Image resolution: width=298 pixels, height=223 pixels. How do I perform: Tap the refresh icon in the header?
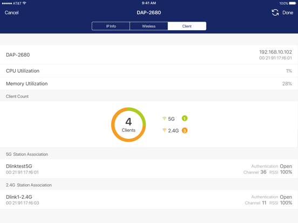pos(275,12)
